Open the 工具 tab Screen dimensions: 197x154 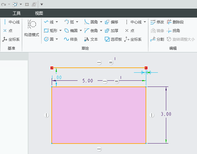coord(17,13)
